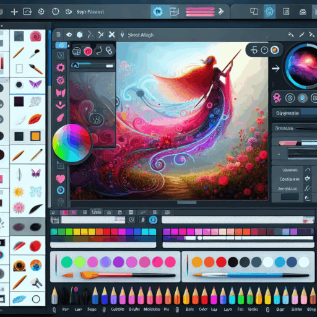
Task: Click the pink down-arrow icon in vertical toolbar
Action: (60, 105)
